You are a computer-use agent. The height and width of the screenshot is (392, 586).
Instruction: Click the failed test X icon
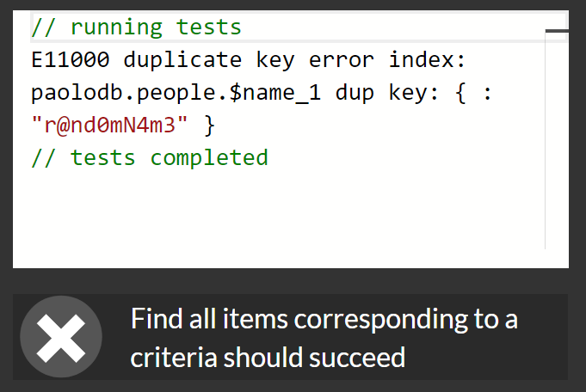point(61,337)
